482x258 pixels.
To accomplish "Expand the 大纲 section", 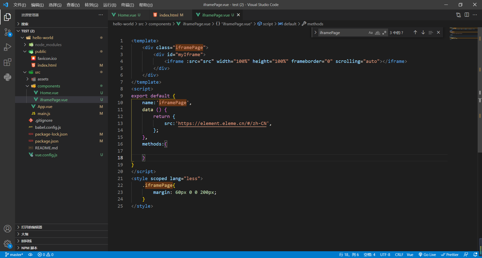I will pyautogui.click(x=62, y=234).
